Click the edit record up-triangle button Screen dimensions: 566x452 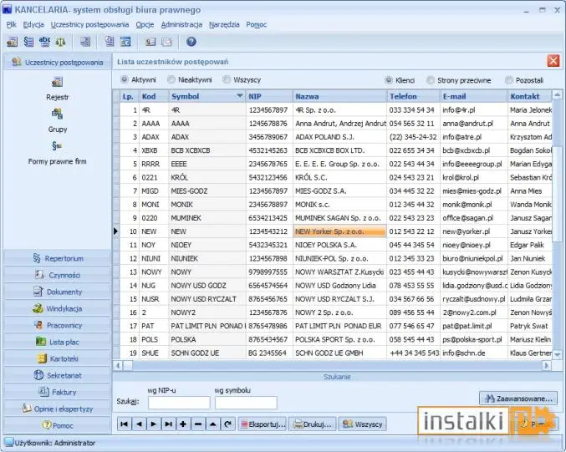coord(212,424)
